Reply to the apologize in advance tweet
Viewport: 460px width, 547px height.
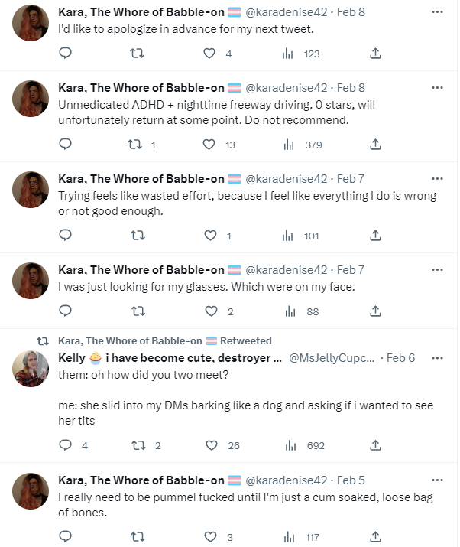click(66, 54)
